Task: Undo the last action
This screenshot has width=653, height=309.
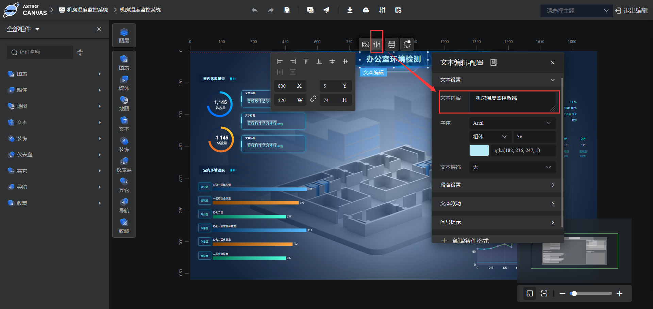Action: [254, 10]
